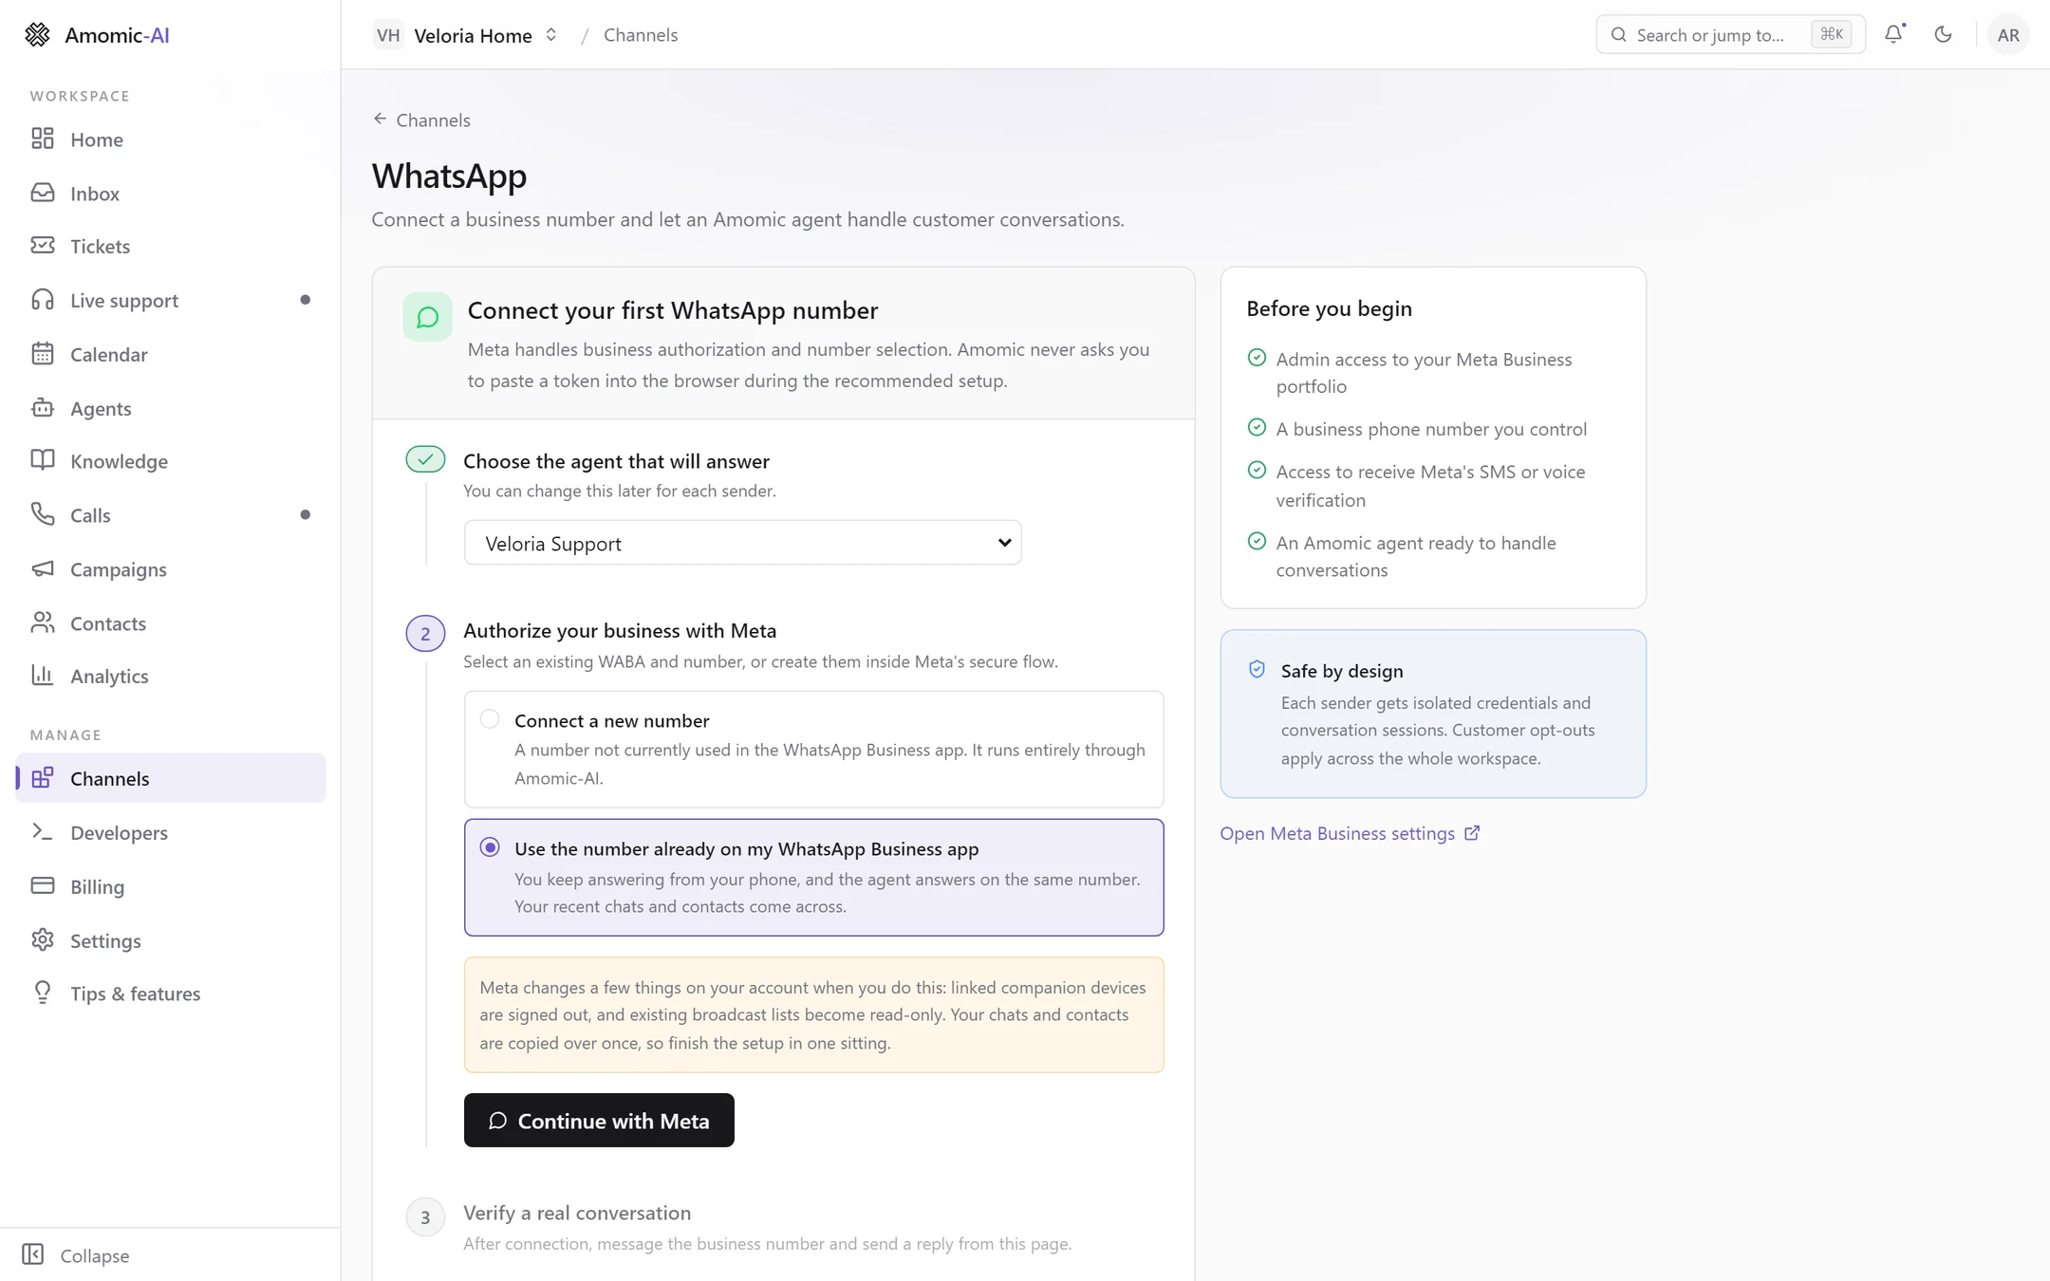The width and height of the screenshot is (2050, 1281).
Task: Click the Search or jump to field
Action: [1730, 35]
